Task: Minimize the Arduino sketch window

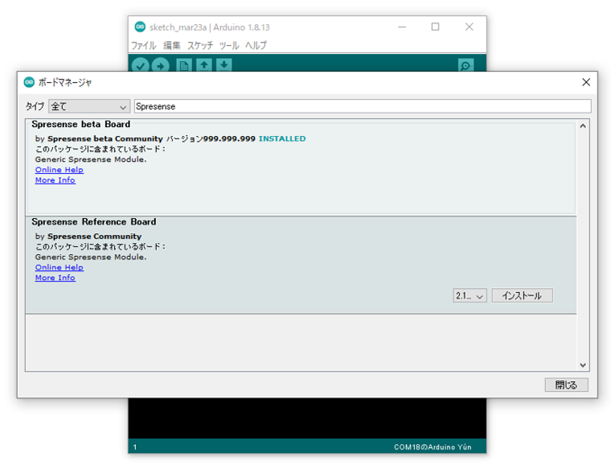Action: [x=402, y=27]
